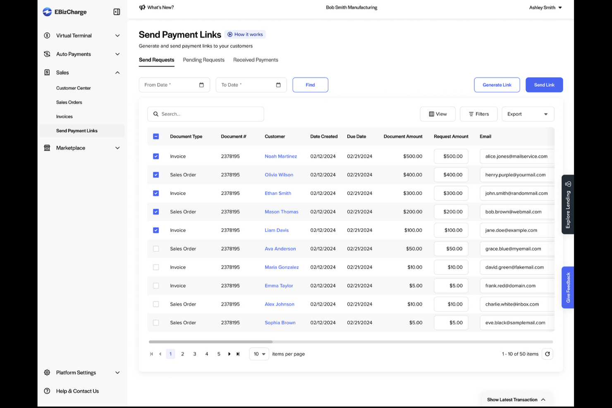This screenshot has width=612, height=408.
Task: Refresh the table with the reload icon
Action: coord(547,354)
